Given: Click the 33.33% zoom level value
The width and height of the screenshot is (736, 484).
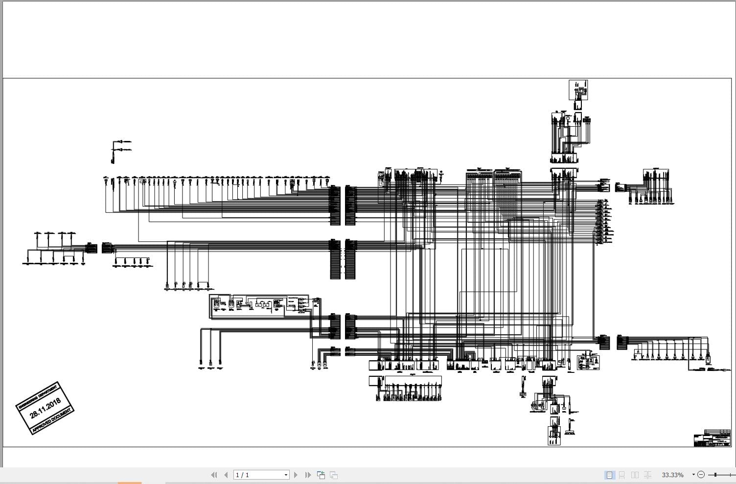Looking at the screenshot, I should click(672, 475).
